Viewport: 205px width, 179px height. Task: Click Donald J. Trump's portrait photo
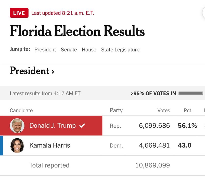pos(17,126)
